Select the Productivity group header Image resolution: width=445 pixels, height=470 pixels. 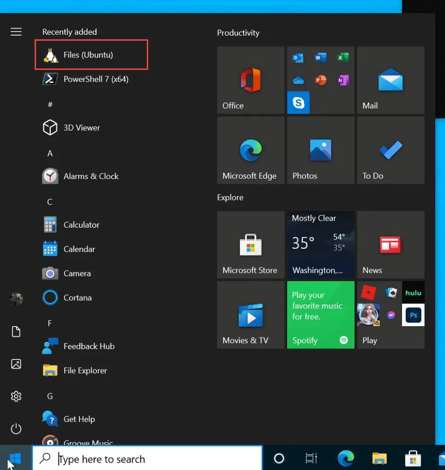238,33
